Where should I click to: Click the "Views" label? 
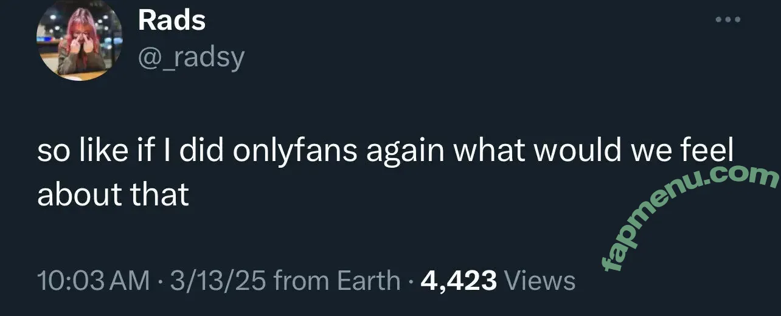541,281
